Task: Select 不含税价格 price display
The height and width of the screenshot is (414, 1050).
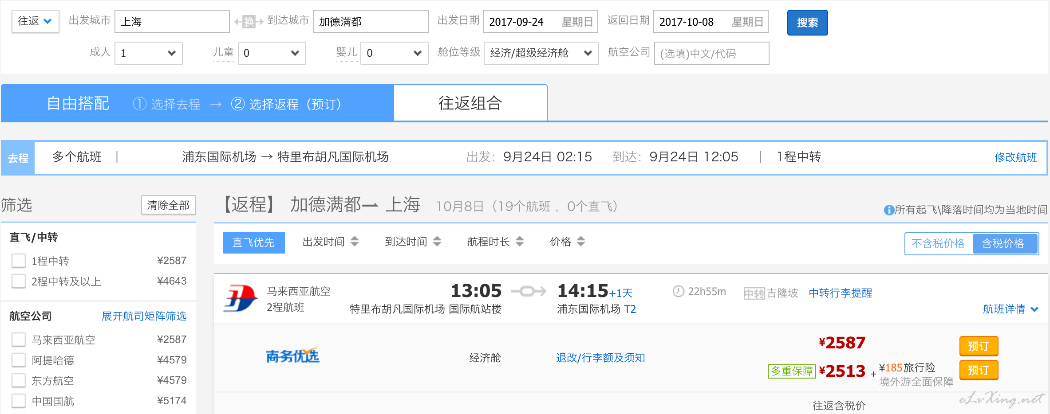Action: point(938,243)
